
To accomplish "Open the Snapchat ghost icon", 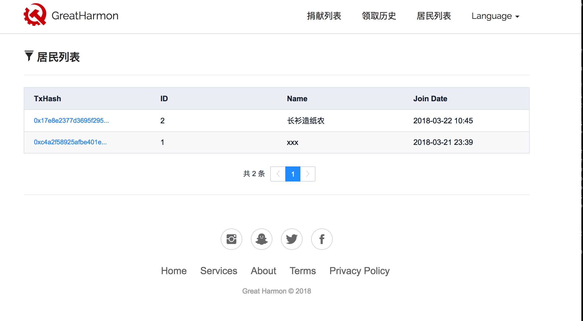I will (261, 239).
